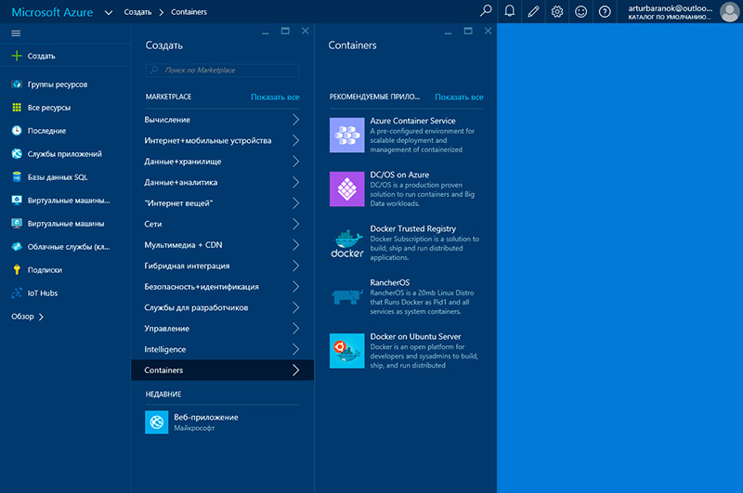
Task: Click the Поиск по Marketplace search field
Action: coord(222,70)
